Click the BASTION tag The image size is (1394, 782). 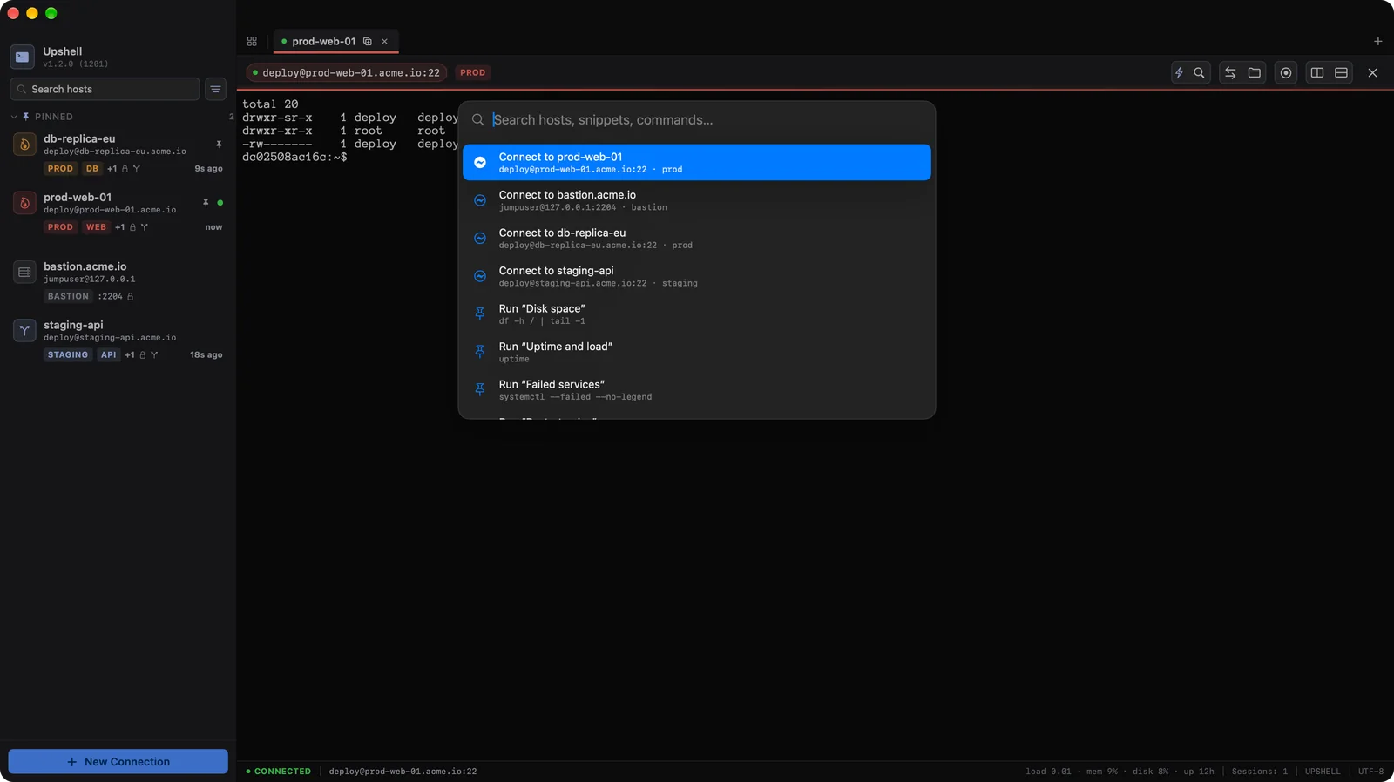tap(68, 297)
